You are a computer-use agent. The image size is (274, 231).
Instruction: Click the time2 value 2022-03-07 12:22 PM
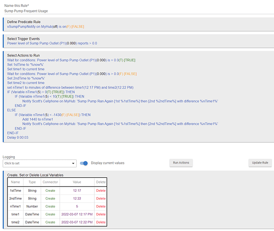coord(77,222)
